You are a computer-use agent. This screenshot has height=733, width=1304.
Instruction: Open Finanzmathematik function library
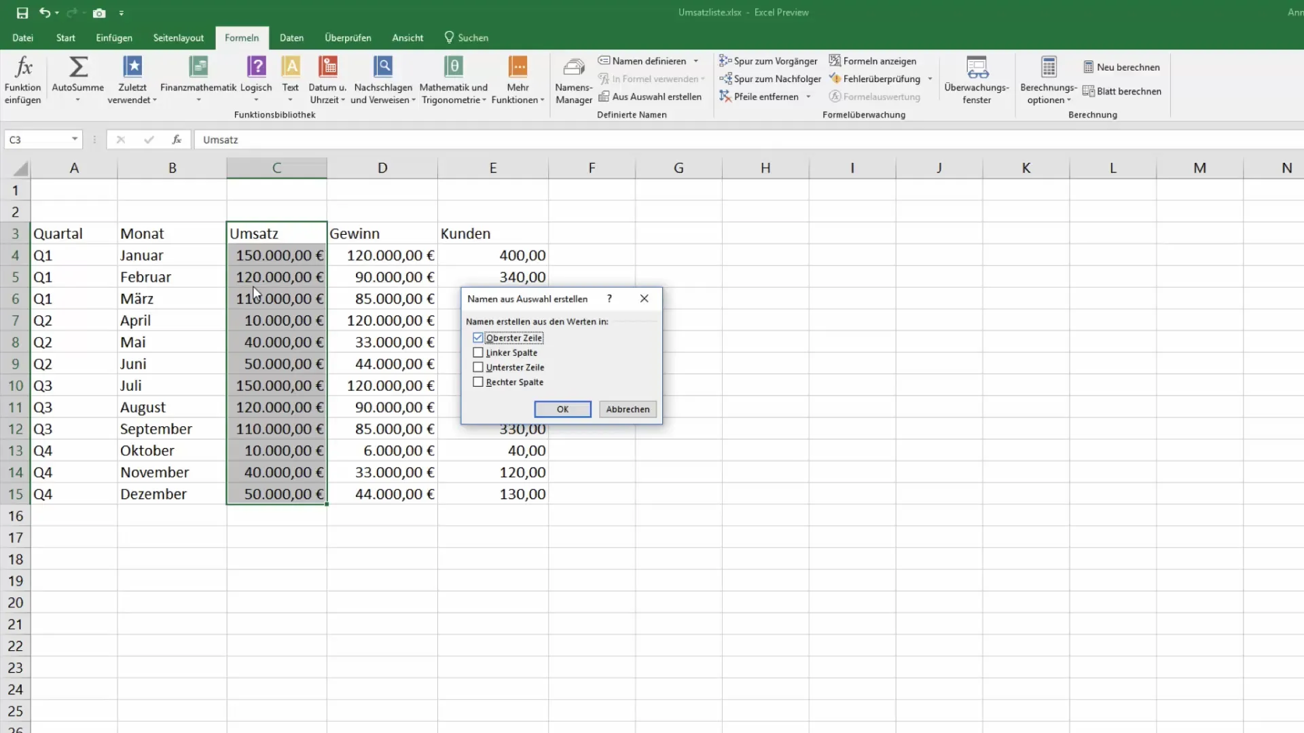pos(198,80)
